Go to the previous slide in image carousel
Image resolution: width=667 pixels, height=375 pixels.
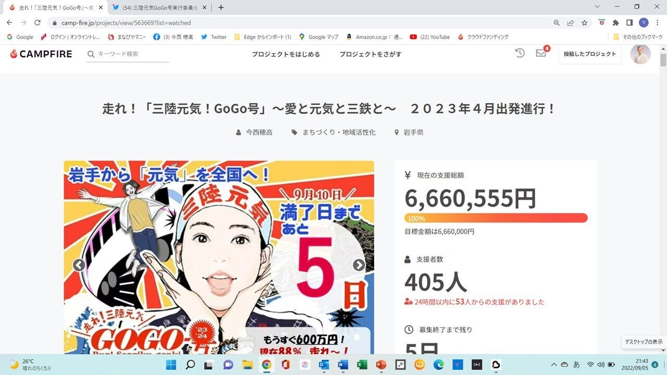tap(79, 265)
